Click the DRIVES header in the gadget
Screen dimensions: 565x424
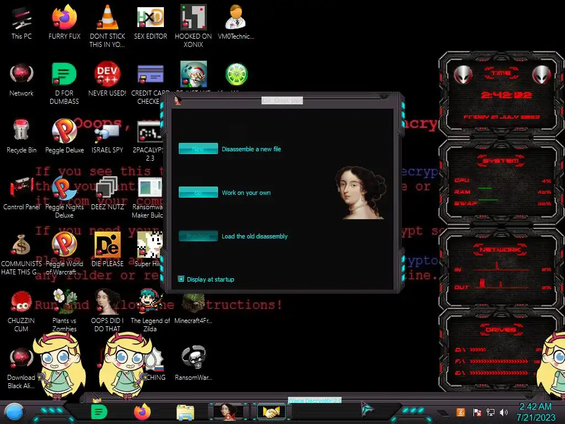pyautogui.click(x=500, y=330)
